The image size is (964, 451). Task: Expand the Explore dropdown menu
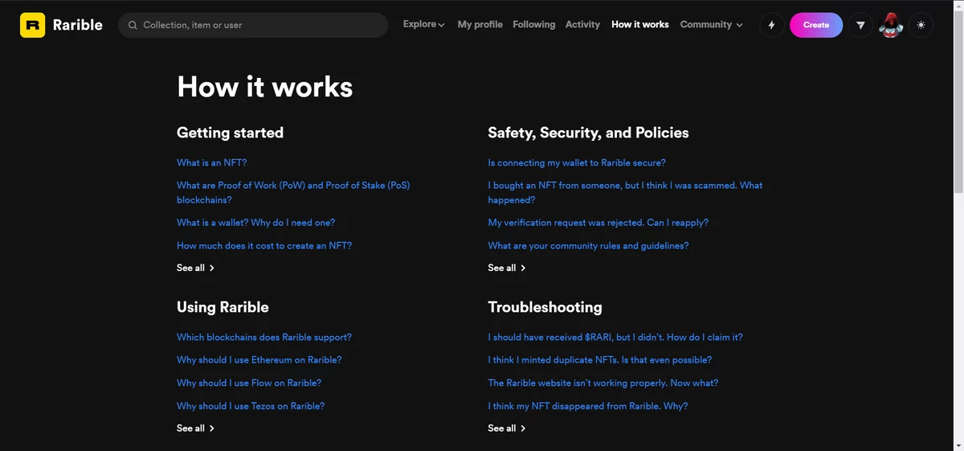(423, 25)
